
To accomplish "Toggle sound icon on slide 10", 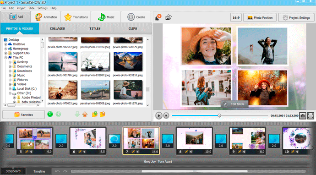I will click(x=297, y=152).
